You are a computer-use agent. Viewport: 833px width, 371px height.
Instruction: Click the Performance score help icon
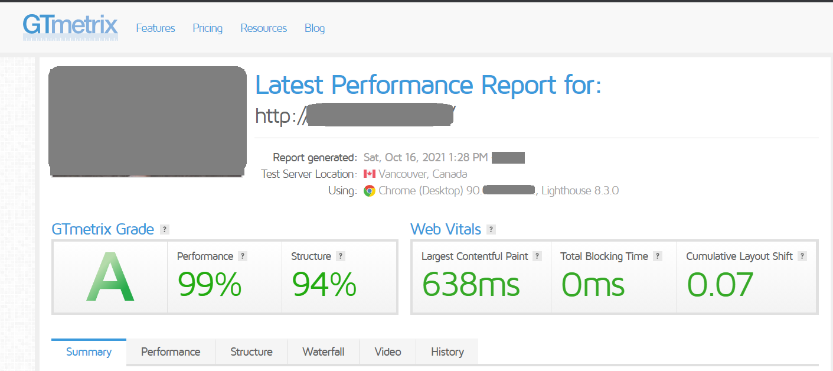point(243,256)
